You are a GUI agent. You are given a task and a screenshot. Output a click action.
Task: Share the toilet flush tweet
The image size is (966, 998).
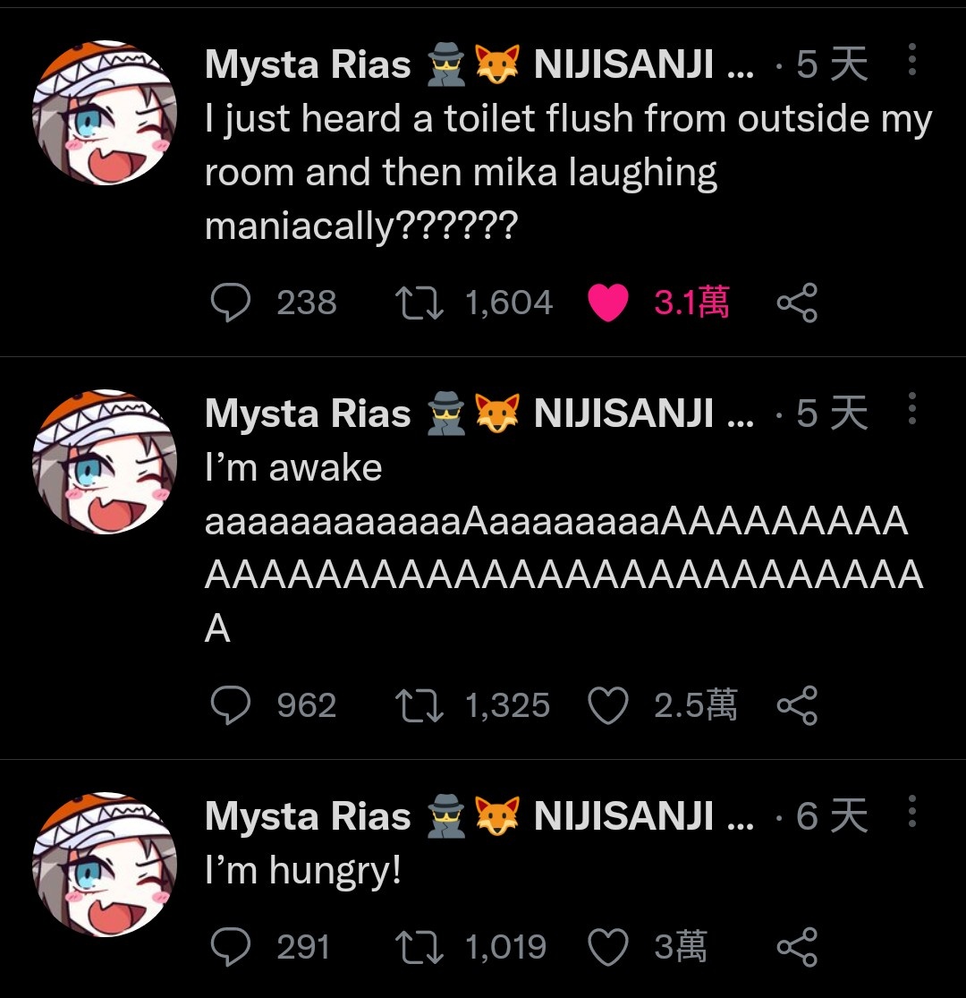click(x=797, y=303)
